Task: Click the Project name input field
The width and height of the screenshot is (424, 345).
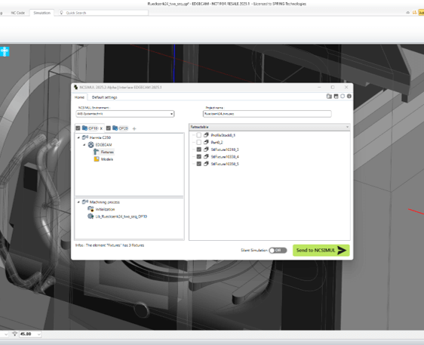Action: point(267,114)
